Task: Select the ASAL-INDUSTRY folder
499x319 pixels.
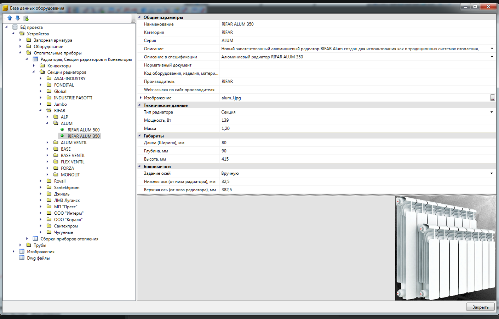Action: point(70,79)
